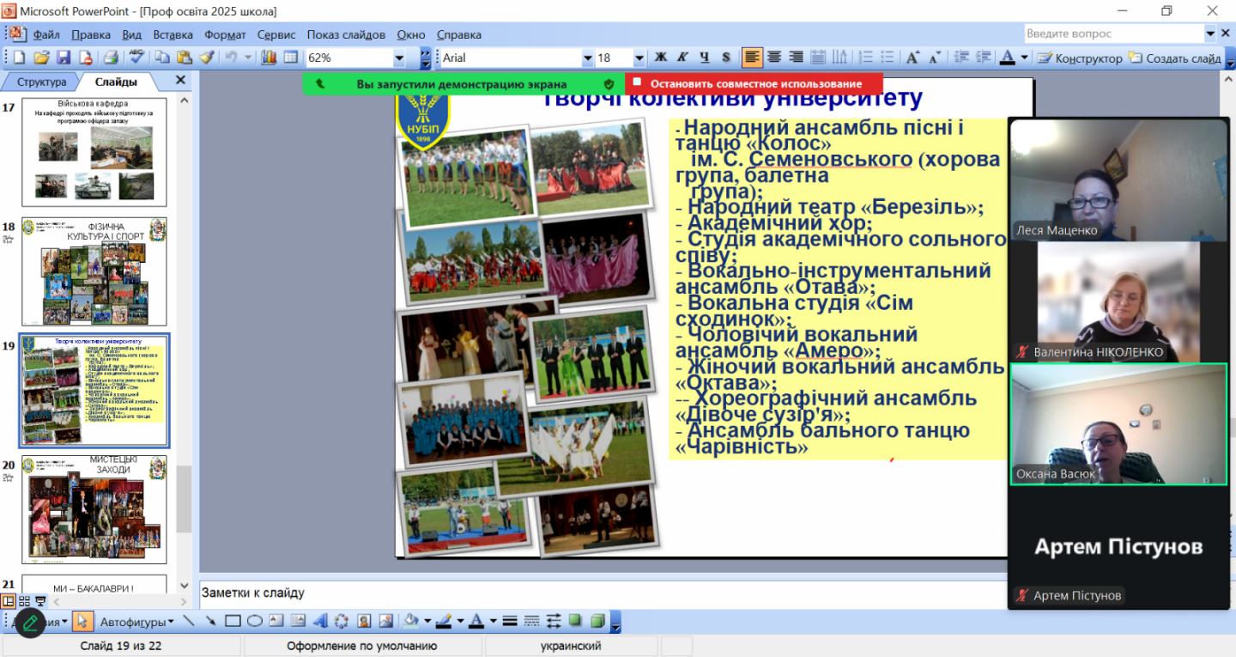Switch to slide sorter view
Screen dimensions: 1236x657
[x=24, y=601]
